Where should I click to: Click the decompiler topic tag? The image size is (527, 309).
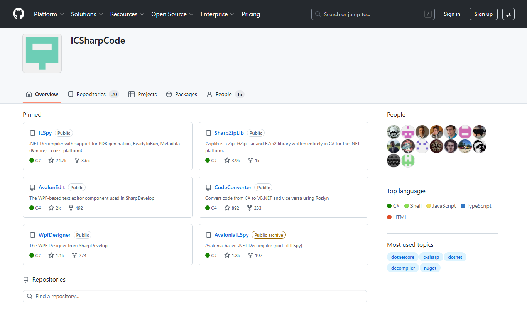[x=403, y=268]
